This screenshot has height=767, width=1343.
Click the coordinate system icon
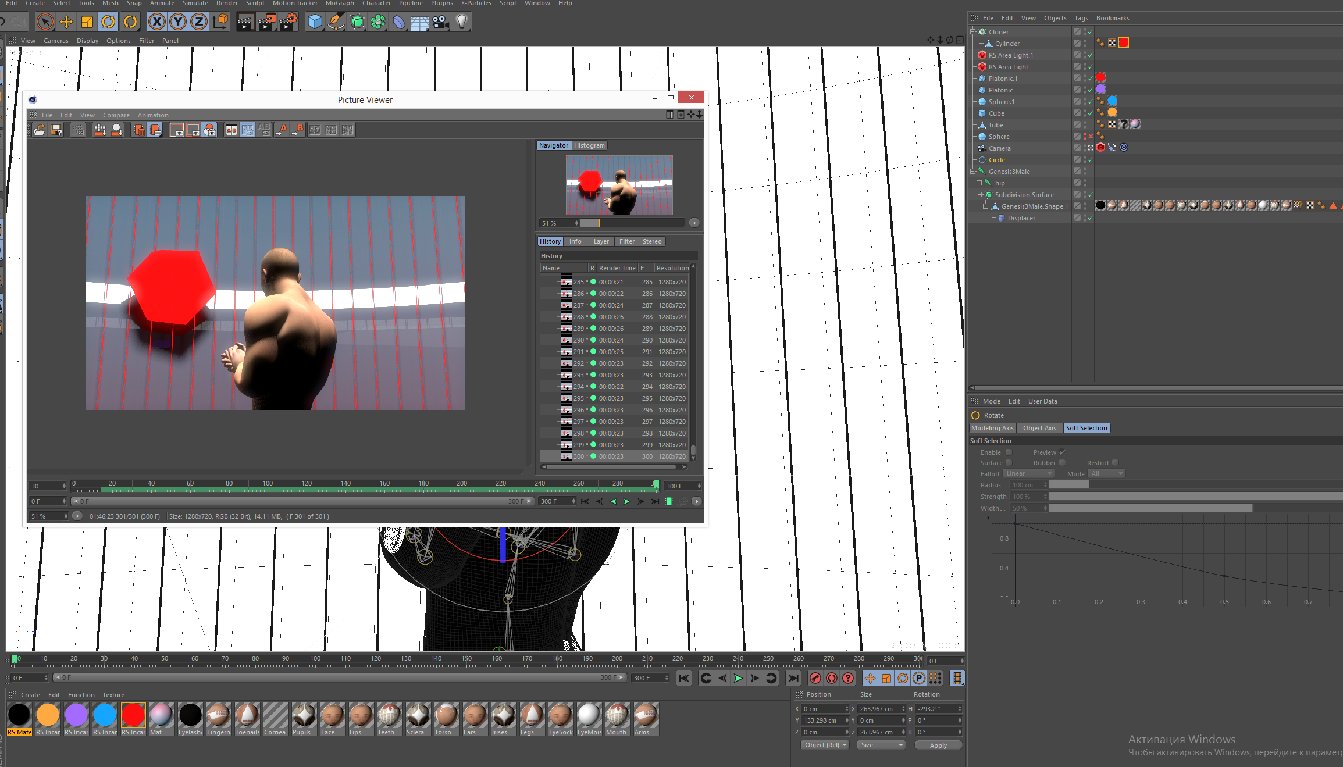tap(220, 22)
